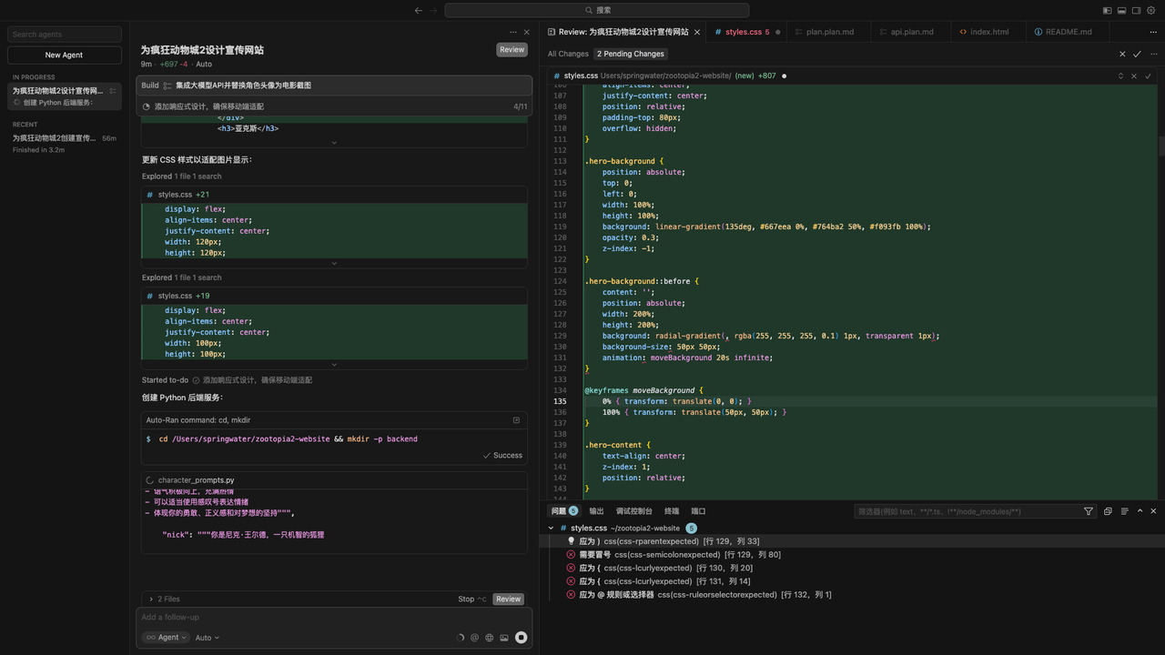Accept all pending changes with the checkmark
Screen dimensions: 1165x655
coord(1137,54)
